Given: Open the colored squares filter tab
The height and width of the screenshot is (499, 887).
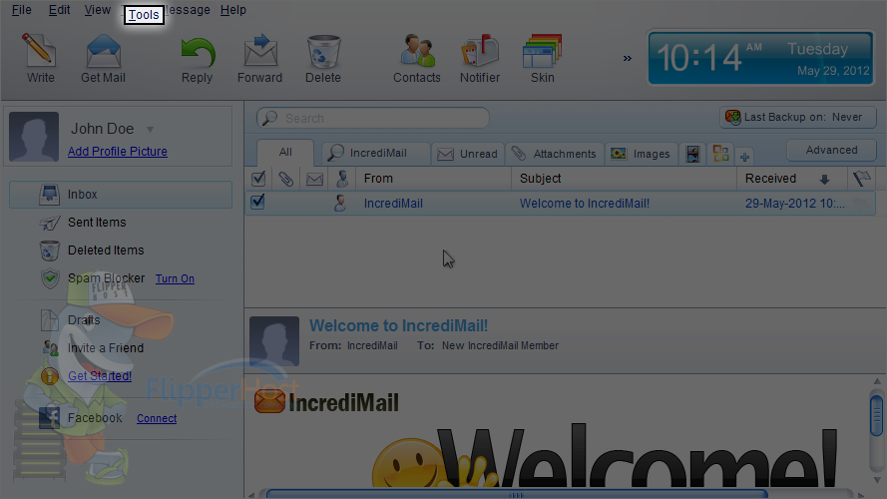Looking at the screenshot, I should [720, 154].
